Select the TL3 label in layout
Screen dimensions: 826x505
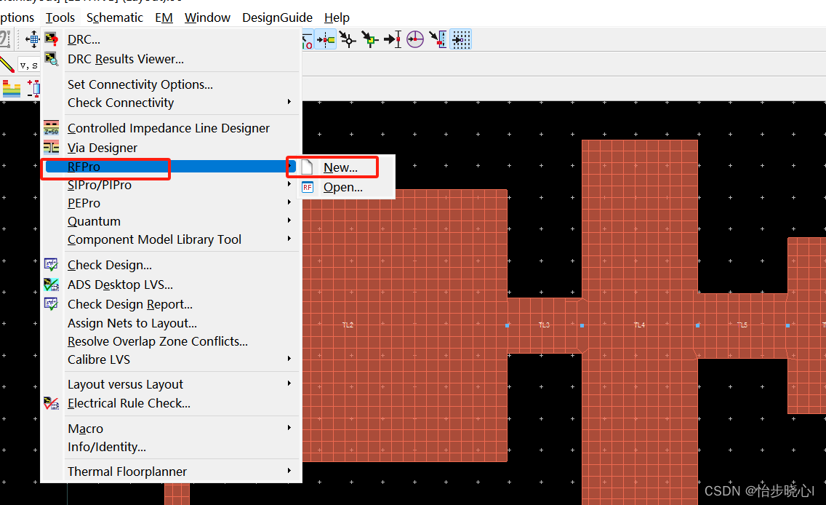click(544, 325)
